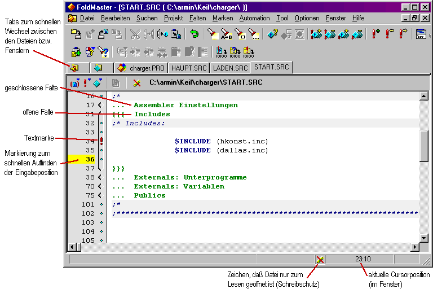Screen dimensions: 433x289
Task: Expand the closed fold at line 38
Action: [100, 177]
